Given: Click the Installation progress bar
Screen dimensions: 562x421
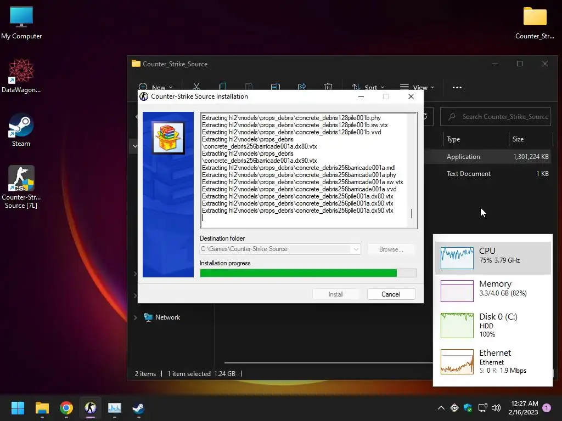Looking at the screenshot, I should (308, 273).
